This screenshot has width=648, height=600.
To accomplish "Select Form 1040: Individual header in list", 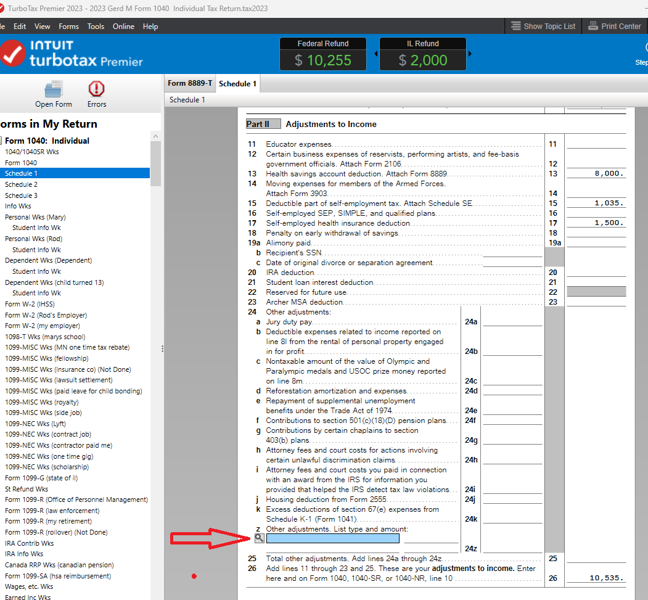I will click(x=47, y=141).
